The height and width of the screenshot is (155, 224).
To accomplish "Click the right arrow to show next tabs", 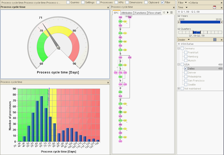I will tap(168, 13).
